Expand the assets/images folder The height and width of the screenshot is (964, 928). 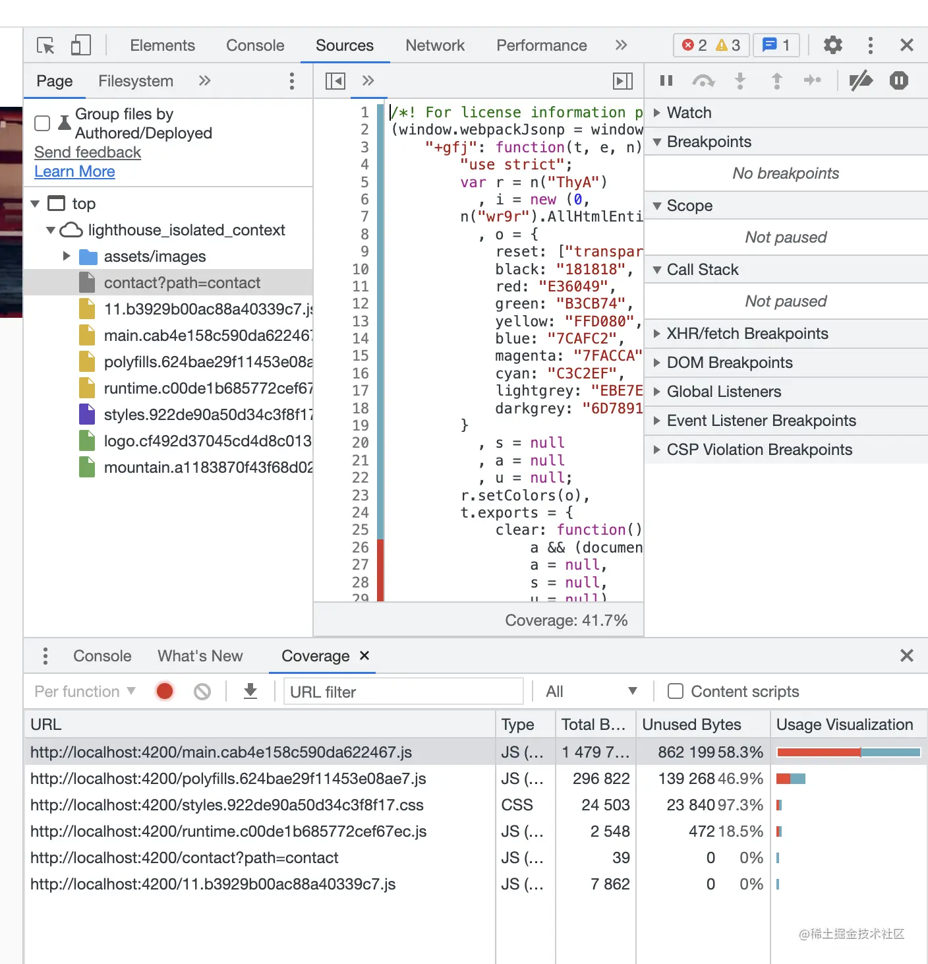coord(67,256)
